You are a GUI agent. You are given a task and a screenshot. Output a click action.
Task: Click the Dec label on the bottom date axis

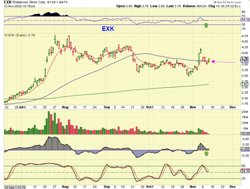[233, 187]
